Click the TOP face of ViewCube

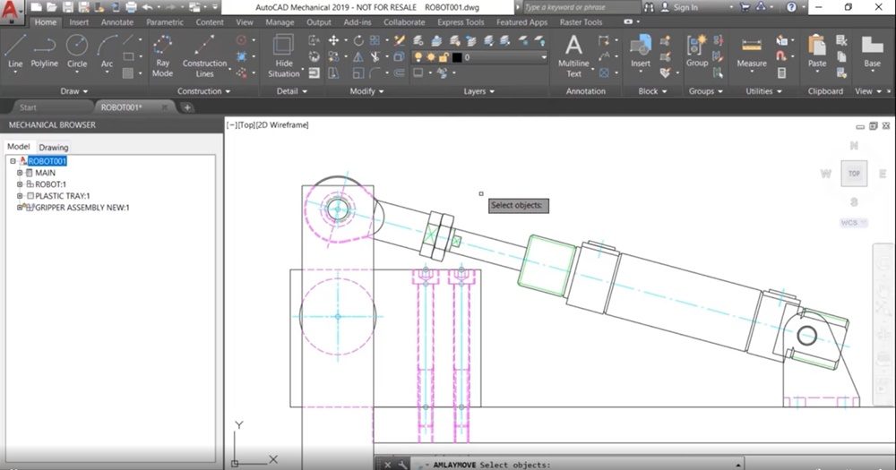click(x=854, y=174)
